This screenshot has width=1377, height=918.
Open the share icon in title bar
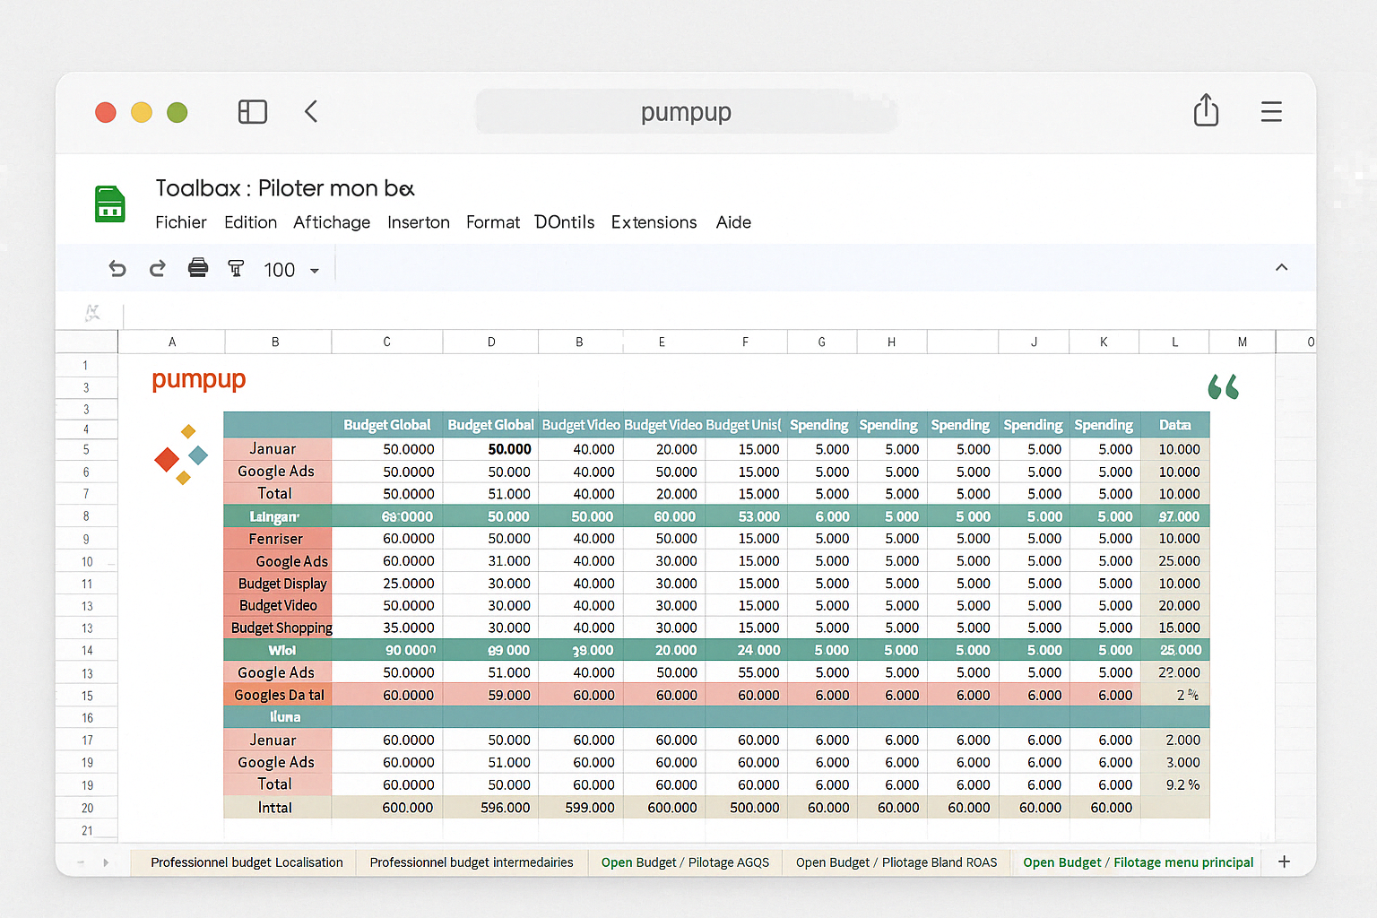(x=1206, y=110)
